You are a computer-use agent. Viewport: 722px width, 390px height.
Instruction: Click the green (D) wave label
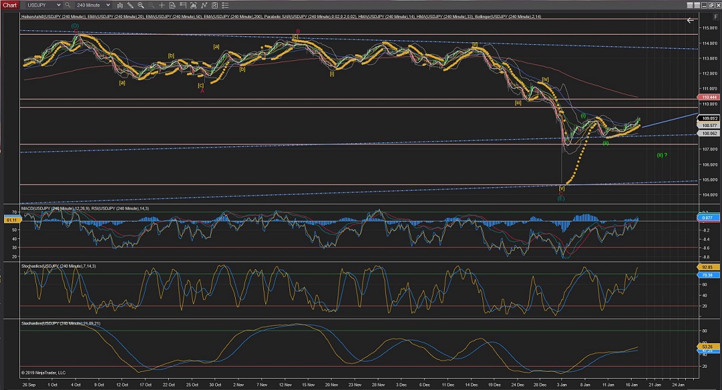click(x=75, y=25)
